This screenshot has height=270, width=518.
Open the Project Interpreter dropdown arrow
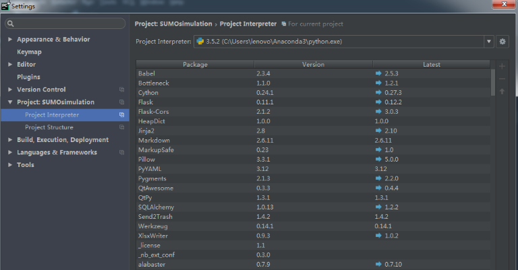[488, 42]
